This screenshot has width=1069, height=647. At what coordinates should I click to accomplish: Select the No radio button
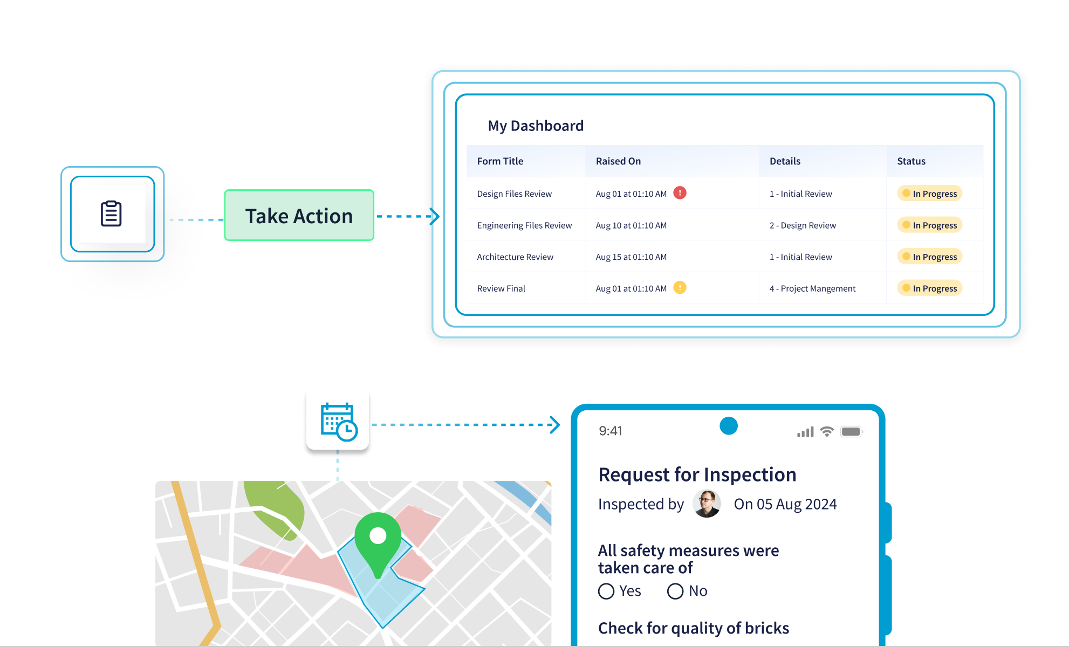[x=675, y=591]
